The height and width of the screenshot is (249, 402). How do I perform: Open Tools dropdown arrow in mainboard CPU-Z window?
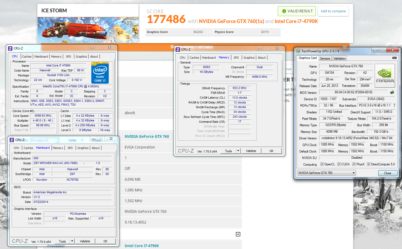click(72, 241)
